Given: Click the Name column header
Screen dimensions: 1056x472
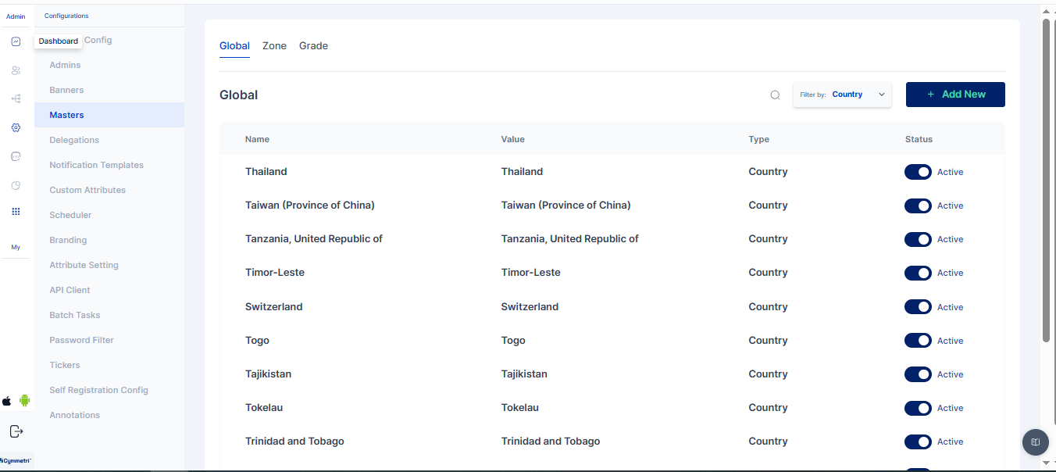Looking at the screenshot, I should pos(257,139).
